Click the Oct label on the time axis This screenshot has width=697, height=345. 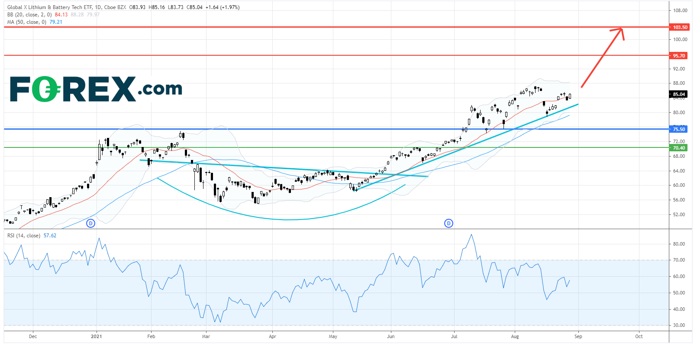coord(639,336)
